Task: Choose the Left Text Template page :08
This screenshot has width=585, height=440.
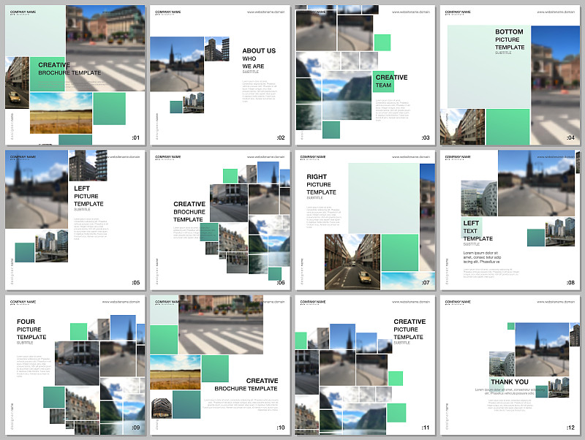Action: (510, 220)
